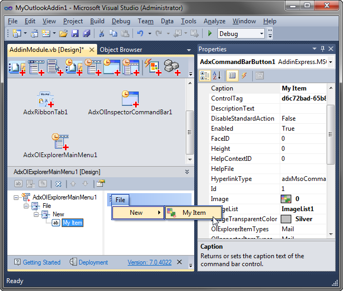Click the Silver color swatch for ImageTransparentColor
The height and width of the screenshot is (291, 343).
(x=286, y=219)
